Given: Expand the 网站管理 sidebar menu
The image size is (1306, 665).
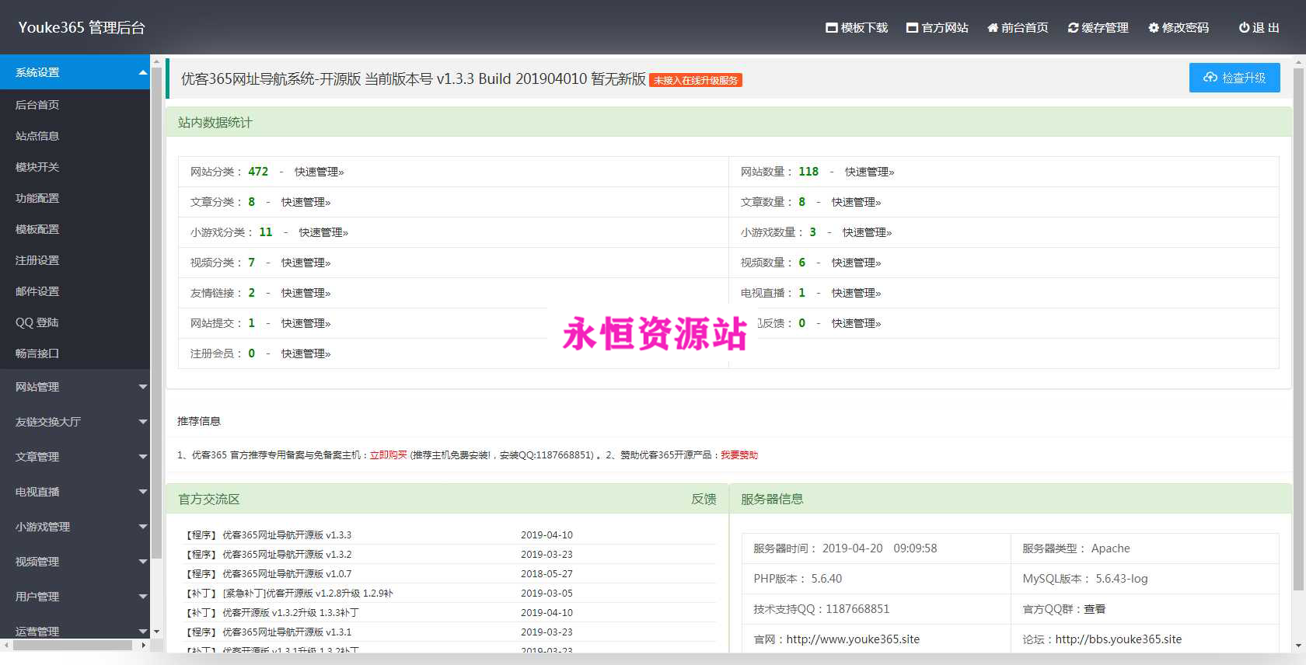Looking at the screenshot, I should click(142, 387).
